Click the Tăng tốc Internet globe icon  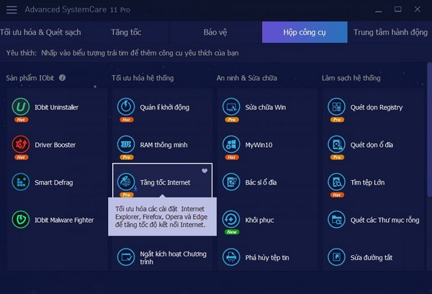point(126,182)
